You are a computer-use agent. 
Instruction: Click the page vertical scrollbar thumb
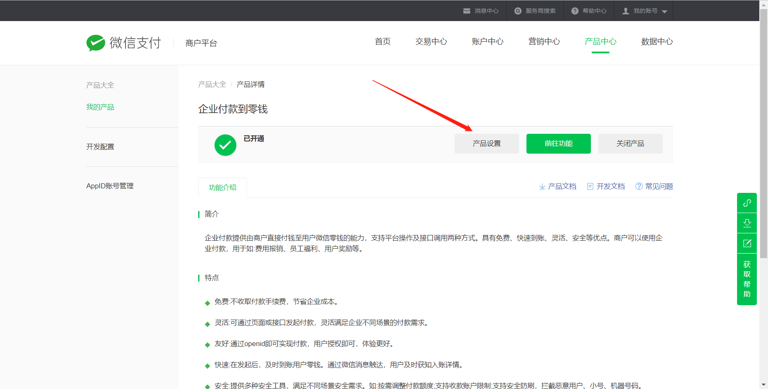tap(764, 134)
